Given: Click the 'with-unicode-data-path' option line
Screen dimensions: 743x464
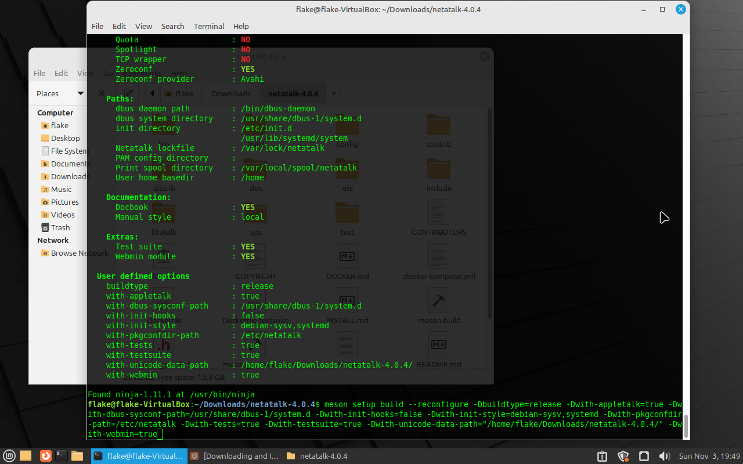Looking at the screenshot, I should pyautogui.click(x=259, y=365).
